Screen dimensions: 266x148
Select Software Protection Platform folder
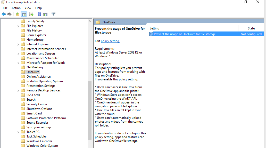(46, 118)
